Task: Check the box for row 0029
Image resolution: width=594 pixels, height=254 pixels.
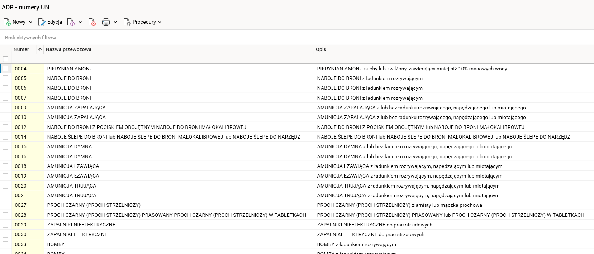Action: [5, 225]
